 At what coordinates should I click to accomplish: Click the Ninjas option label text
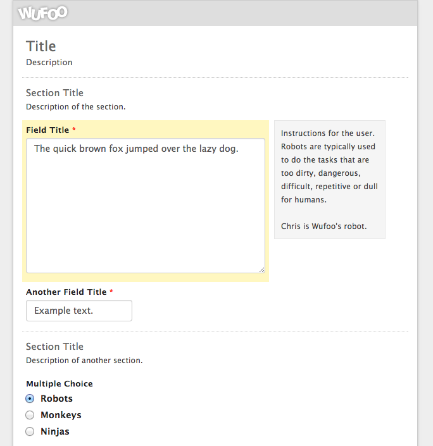[x=55, y=431]
